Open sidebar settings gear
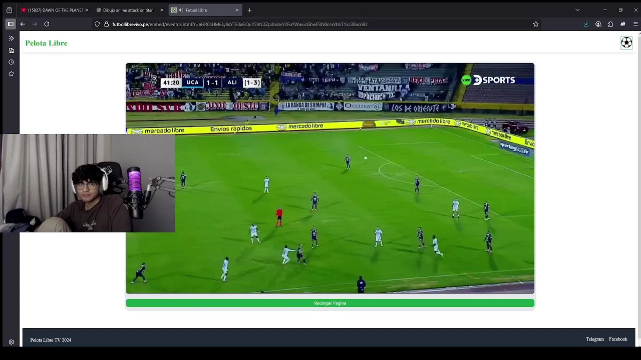 [x=11, y=342]
